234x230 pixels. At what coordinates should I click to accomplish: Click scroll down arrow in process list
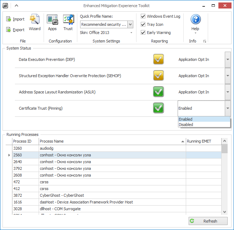[x=224, y=212]
